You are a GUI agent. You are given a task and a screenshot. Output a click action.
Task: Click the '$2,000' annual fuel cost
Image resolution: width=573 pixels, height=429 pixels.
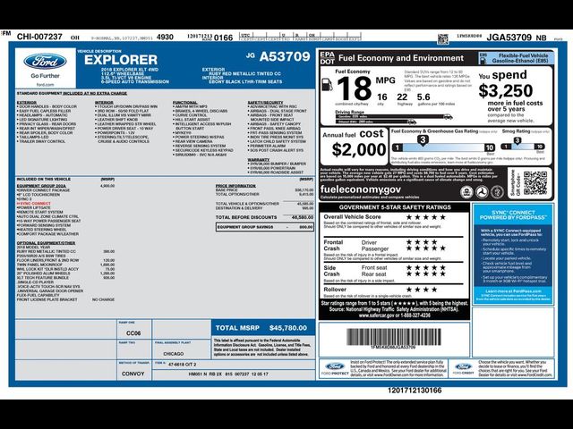359,149
